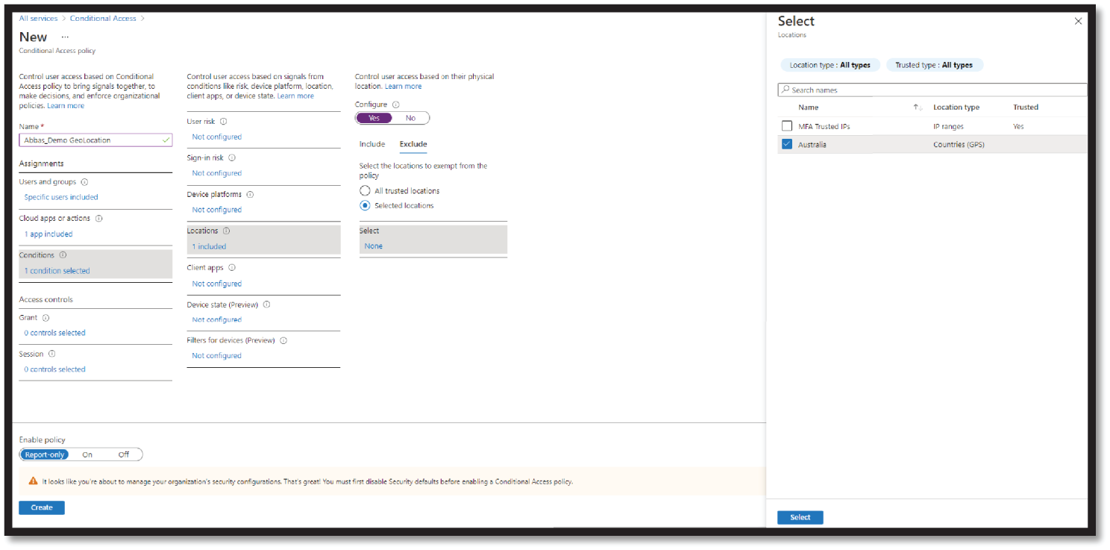Click None under Select locations

tap(374, 246)
